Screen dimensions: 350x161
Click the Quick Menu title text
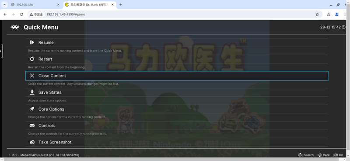[41, 27]
